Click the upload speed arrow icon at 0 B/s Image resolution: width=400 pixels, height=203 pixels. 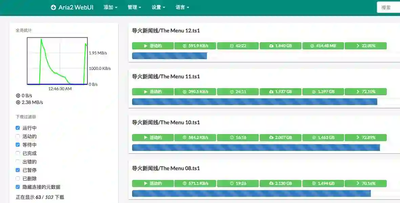coord(18,96)
